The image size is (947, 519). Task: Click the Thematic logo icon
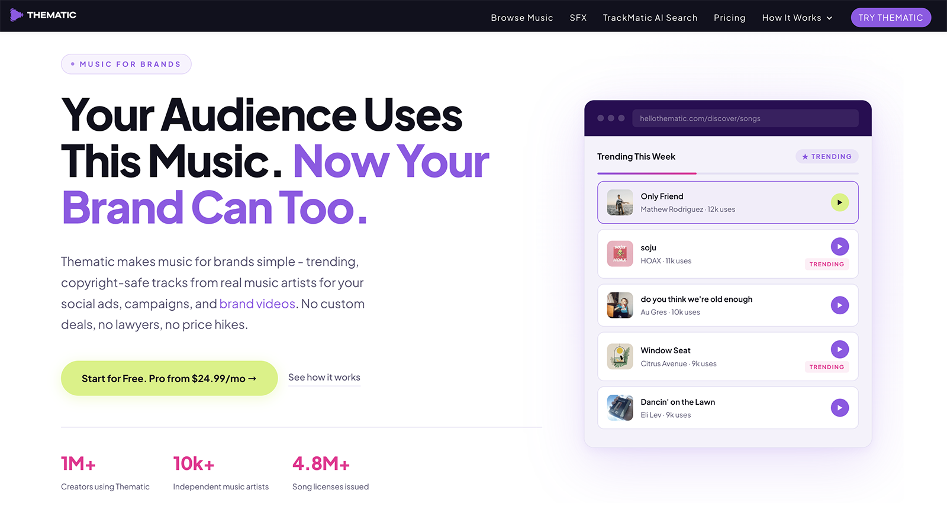coord(17,15)
